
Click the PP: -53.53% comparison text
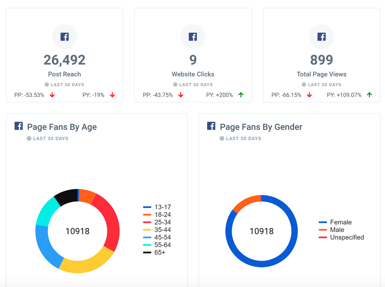pyautogui.click(x=29, y=95)
